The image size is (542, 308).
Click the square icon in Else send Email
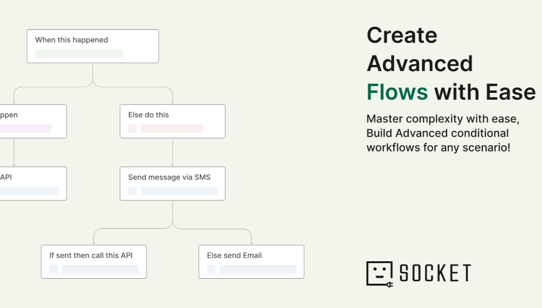211,269
